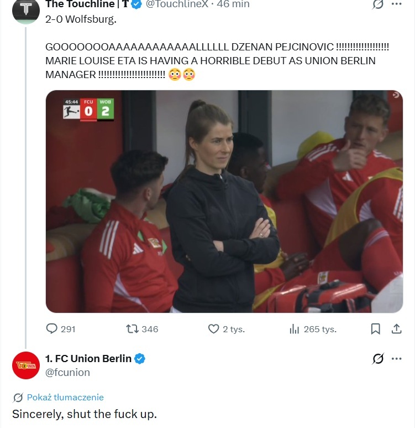The height and width of the screenshot is (428, 415).
Task: Like the Touchline tweet heart icon
Action: [213, 329]
